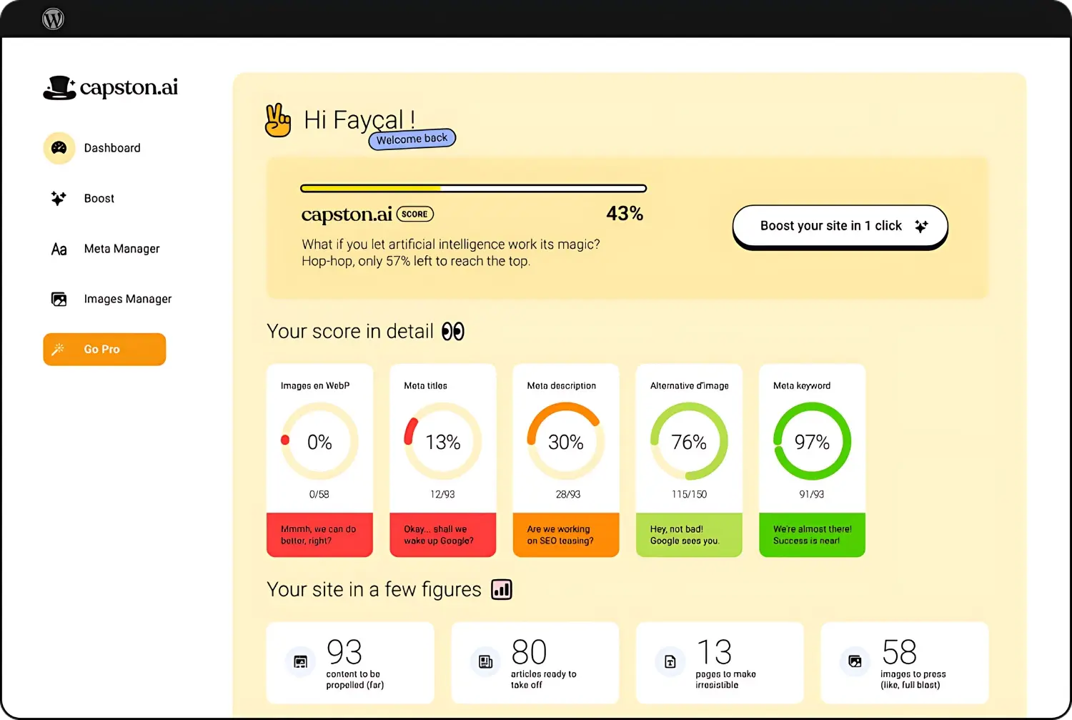1072x720 pixels.
Task: Click the capston.ai top hat logo
Action: (x=59, y=88)
